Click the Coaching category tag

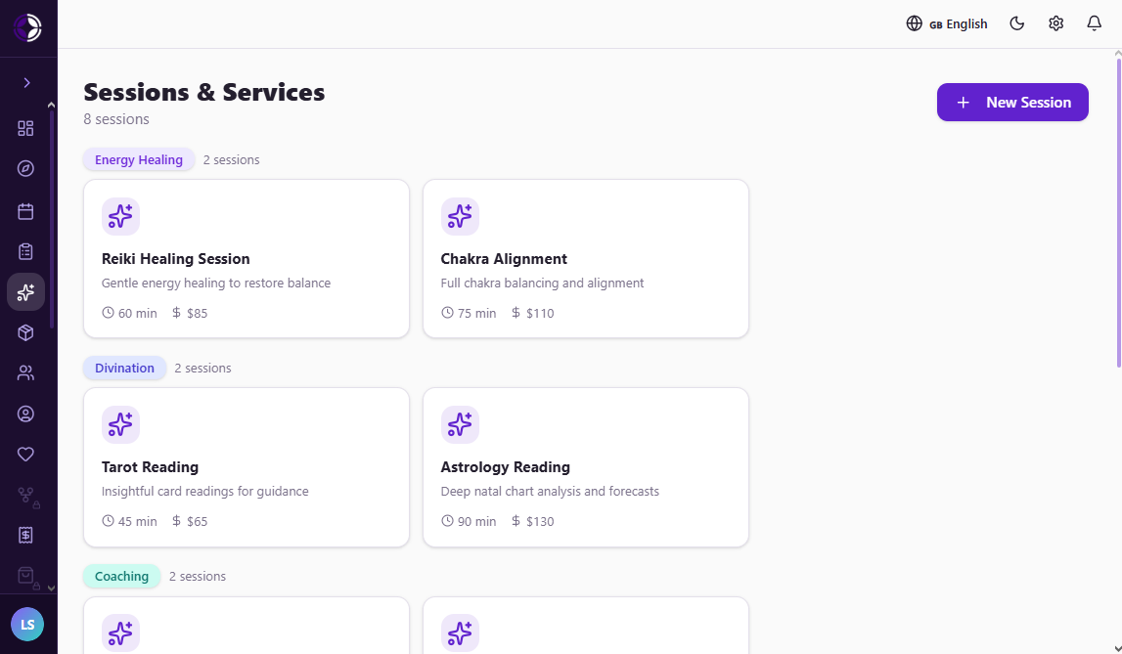tap(121, 576)
